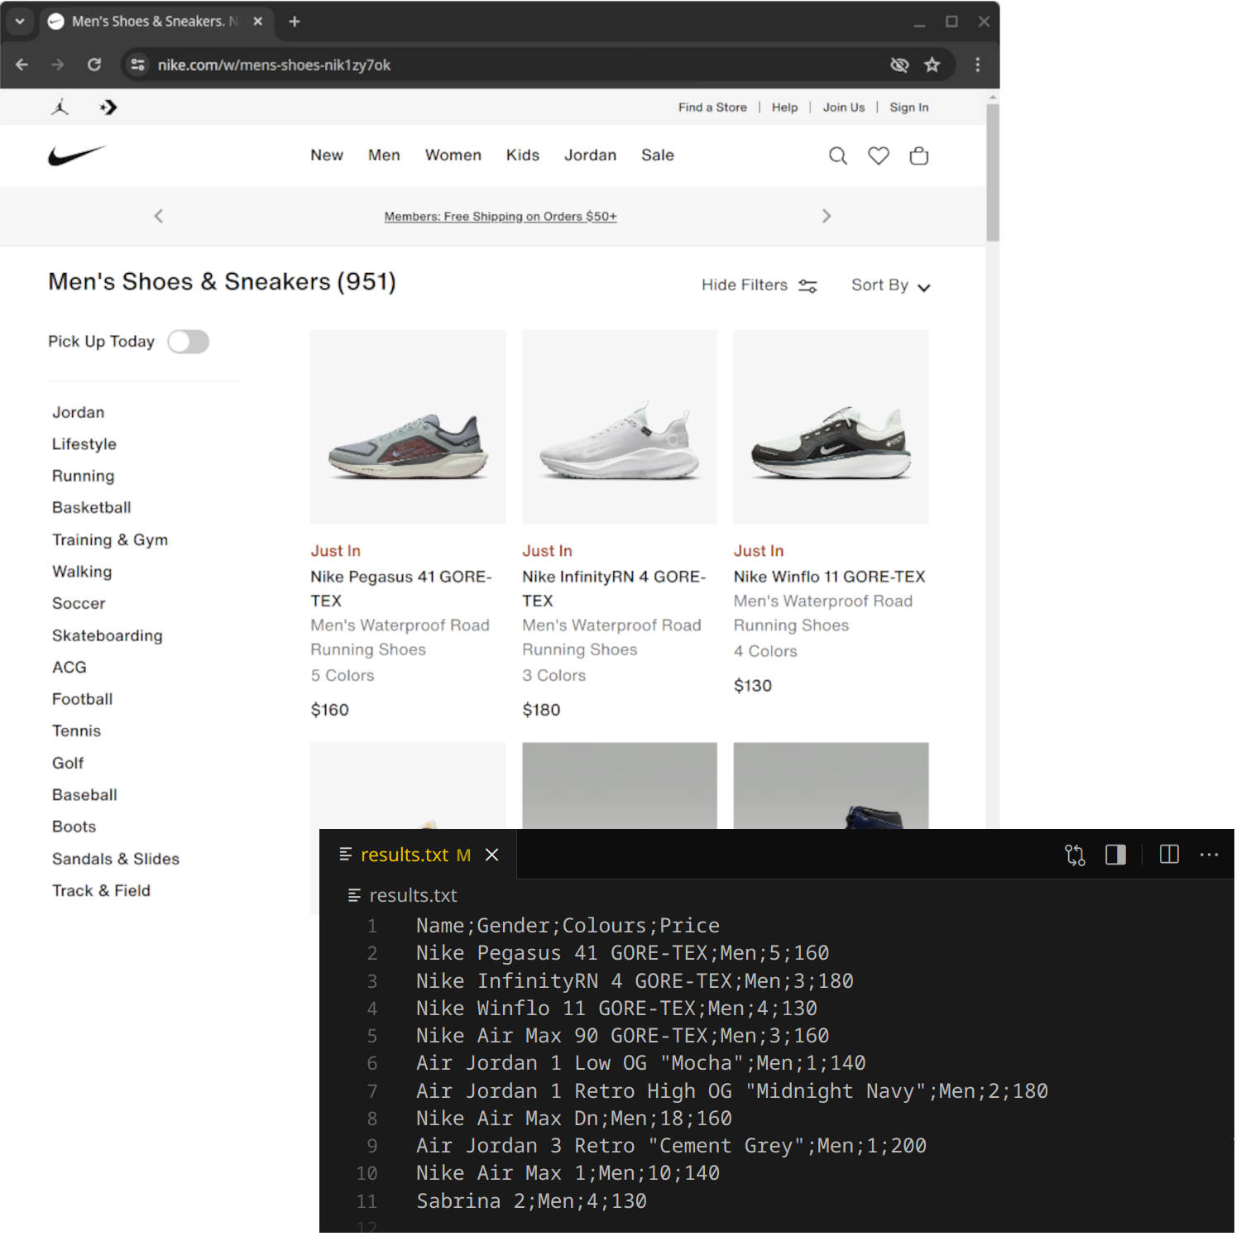Open Nike Winflo 11 GORE-TEX product image
This screenshot has width=1241, height=1241.
(x=831, y=427)
